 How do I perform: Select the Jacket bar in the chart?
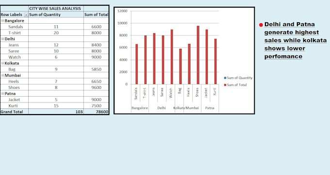(x=207, y=57)
